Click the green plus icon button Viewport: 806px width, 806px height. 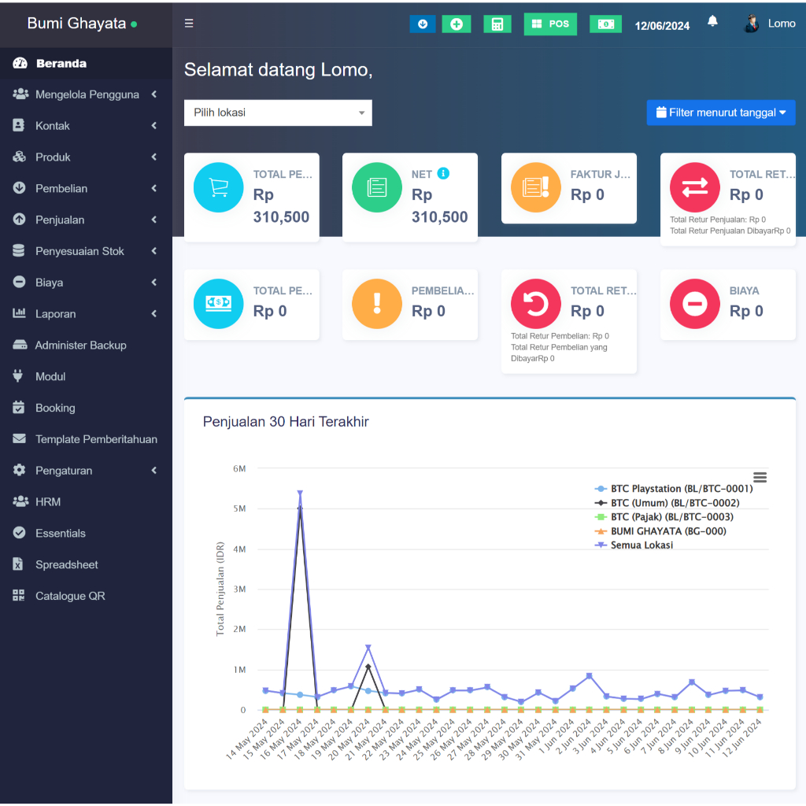(456, 24)
